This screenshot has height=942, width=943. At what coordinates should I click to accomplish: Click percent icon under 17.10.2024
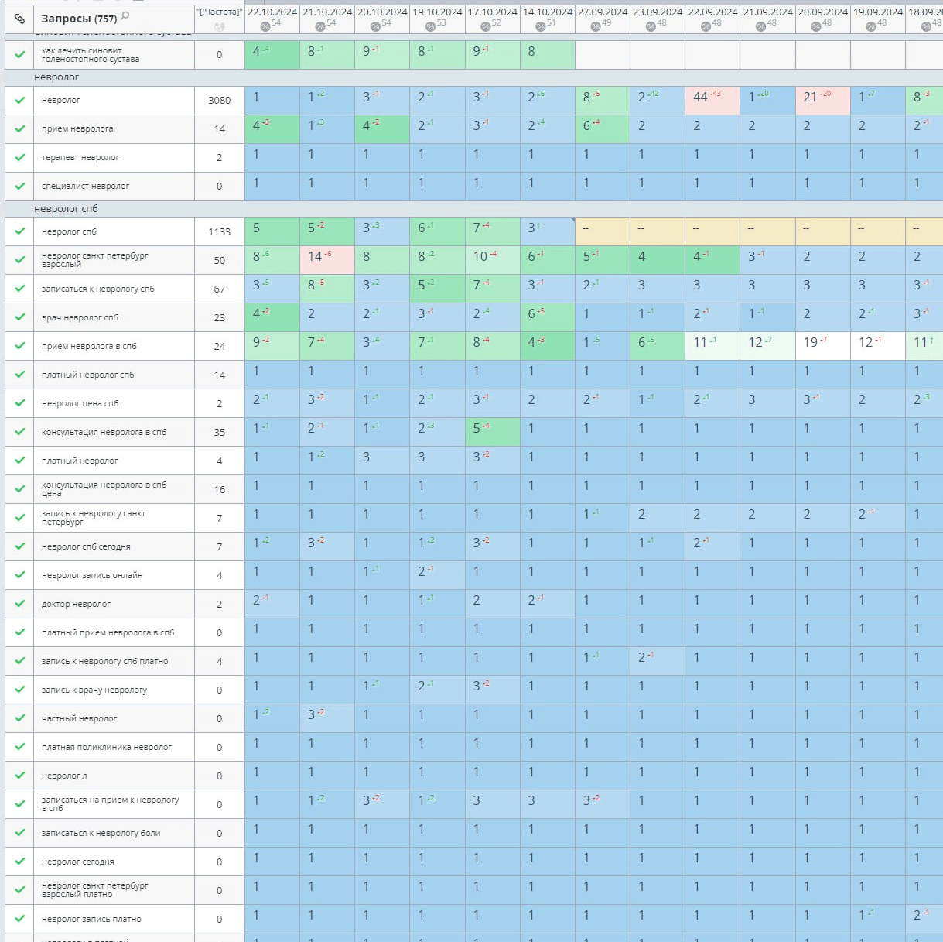pos(486,26)
